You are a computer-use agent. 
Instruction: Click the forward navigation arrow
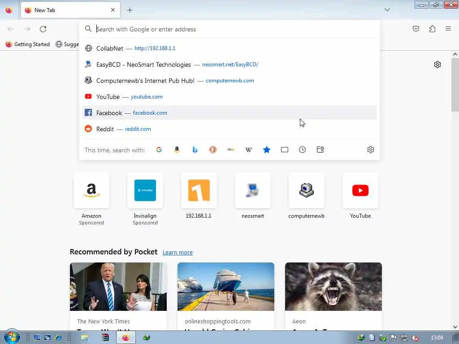point(27,29)
